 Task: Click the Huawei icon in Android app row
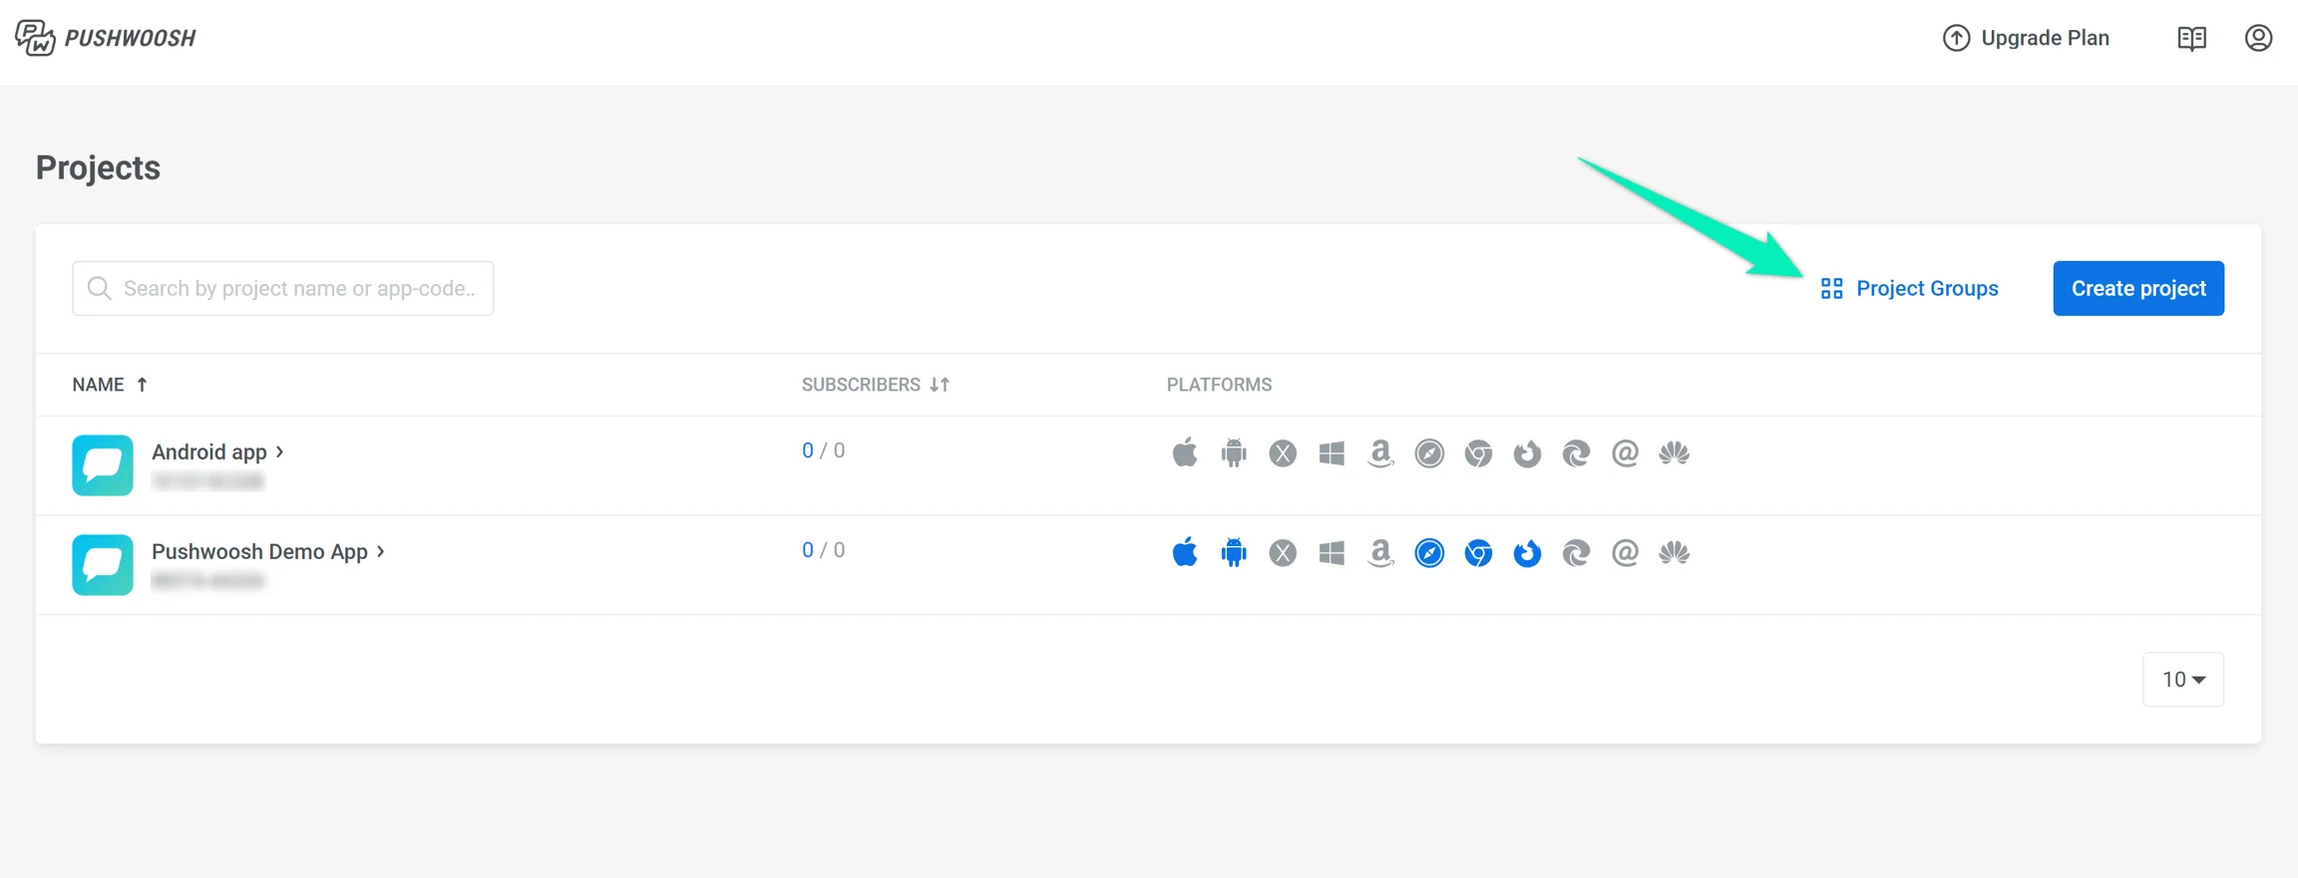[x=1674, y=453]
